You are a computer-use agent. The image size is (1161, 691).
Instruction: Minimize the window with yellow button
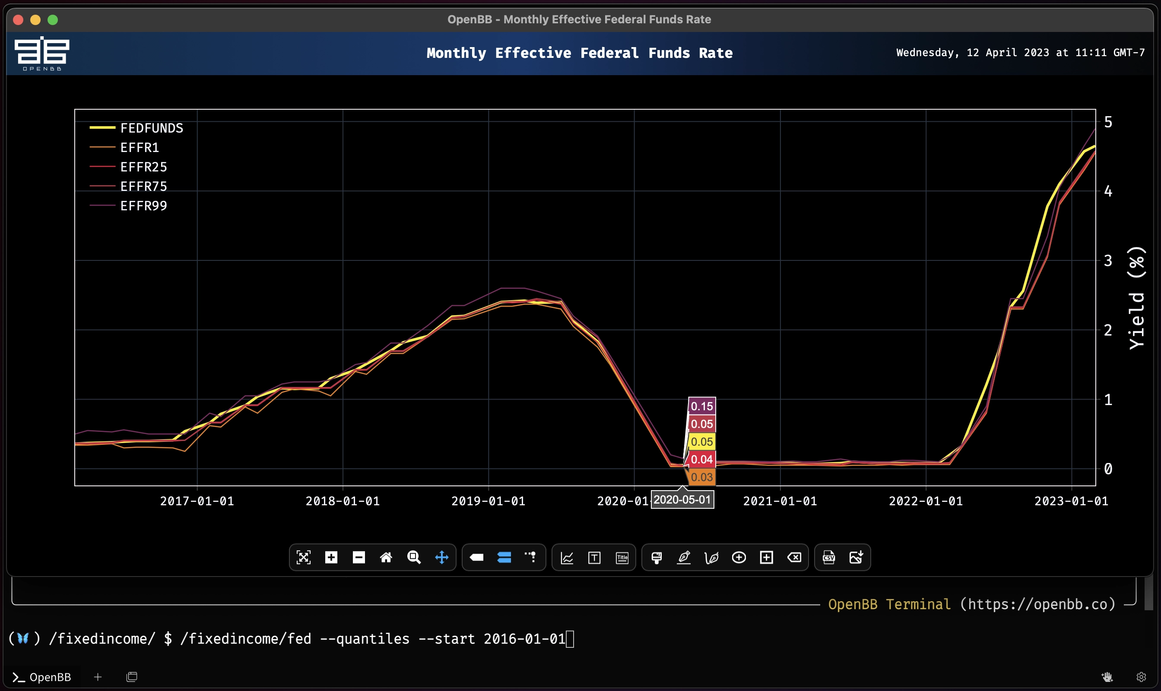pyautogui.click(x=35, y=19)
